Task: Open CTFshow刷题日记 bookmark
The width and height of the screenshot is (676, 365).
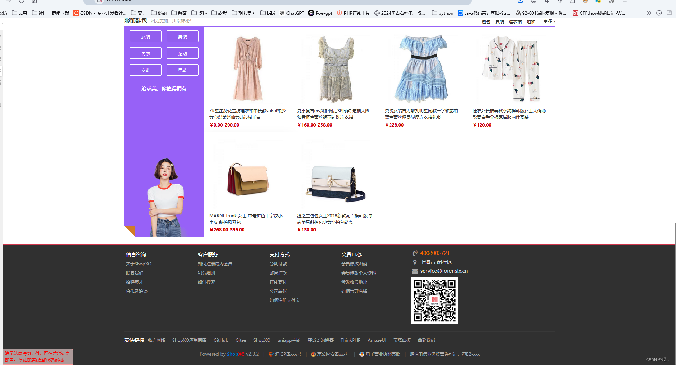Action: pos(599,13)
